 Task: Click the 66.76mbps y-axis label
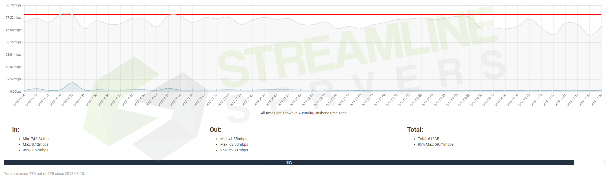click(13, 5)
